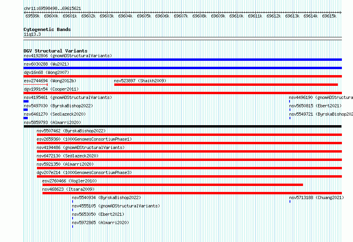Open variant label nsv4192806 (gnomADStructuralVariants)
353x242 pixels.
pos(68,56)
